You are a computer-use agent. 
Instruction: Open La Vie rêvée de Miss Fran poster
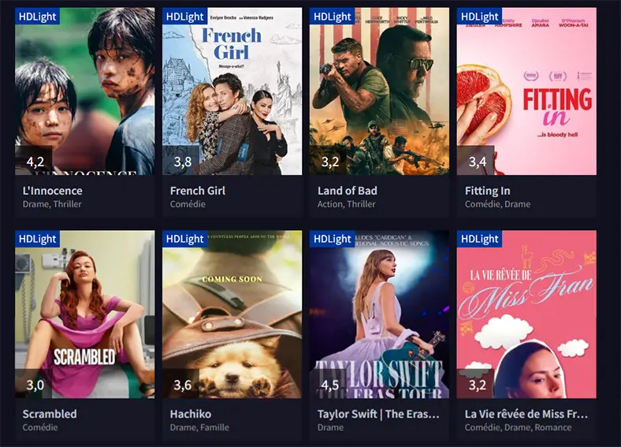pos(526,315)
